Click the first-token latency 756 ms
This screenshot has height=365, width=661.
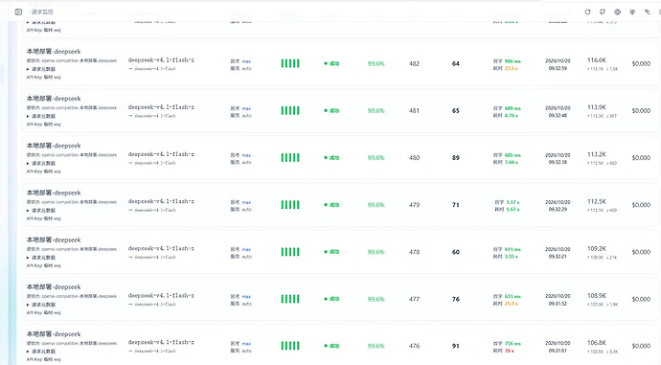[x=513, y=344]
